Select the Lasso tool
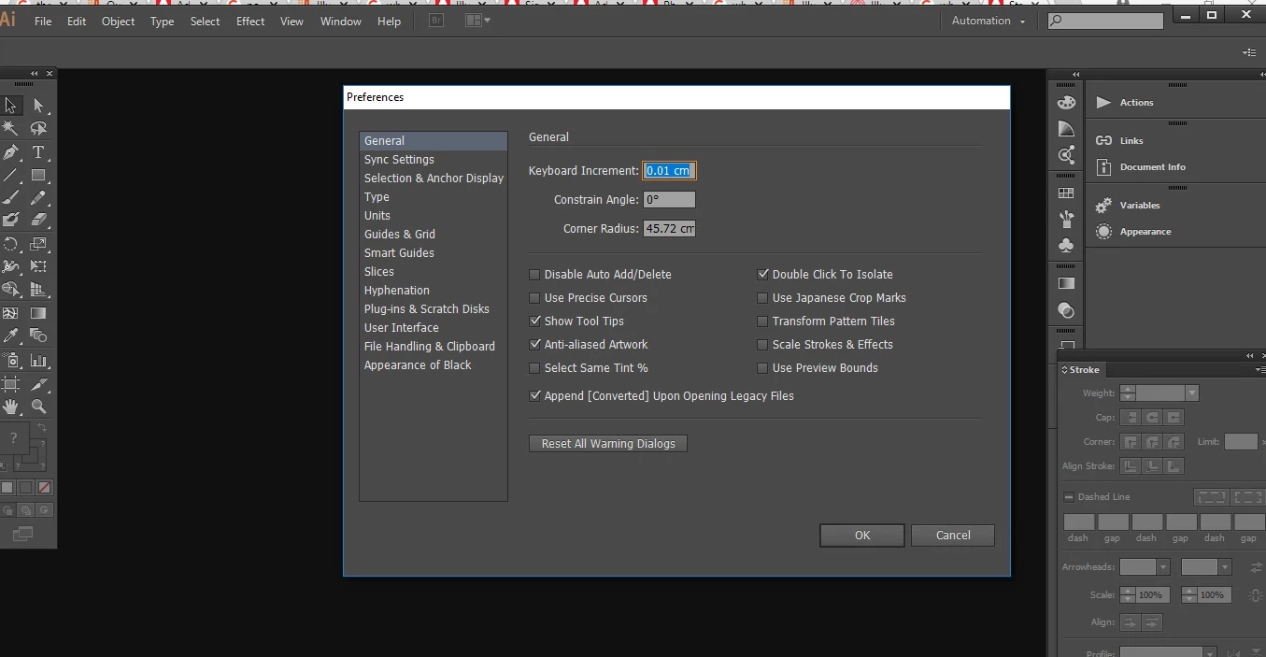1266x657 pixels. pyautogui.click(x=38, y=129)
